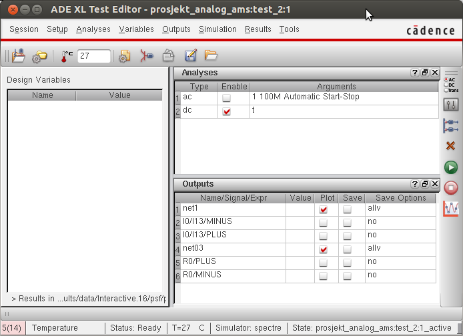Click the help icon in Analyses panel header
Image resolution: width=463 pixels, height=336 pixels.
point(414,73)
